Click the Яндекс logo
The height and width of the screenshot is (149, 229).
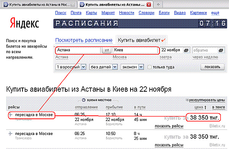click(24, 23)
